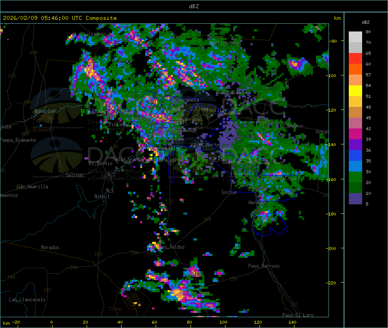Click the 'Paso_Barroso' label

point(264,266)
